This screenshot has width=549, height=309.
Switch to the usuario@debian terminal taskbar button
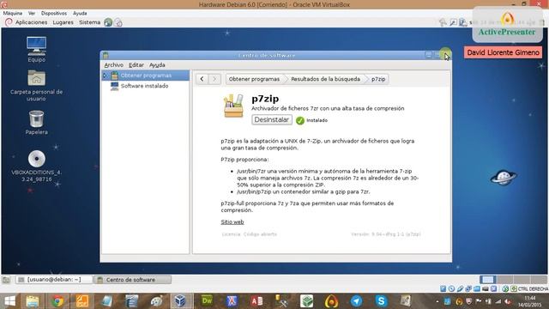click(x=55, y=280)
